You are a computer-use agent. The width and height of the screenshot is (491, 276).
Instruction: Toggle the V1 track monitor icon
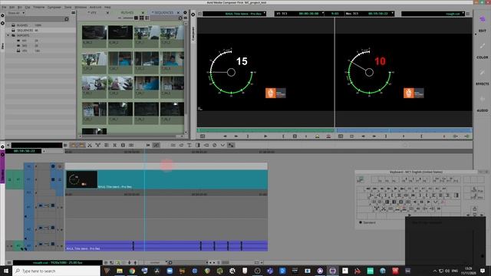pos(53,179)
